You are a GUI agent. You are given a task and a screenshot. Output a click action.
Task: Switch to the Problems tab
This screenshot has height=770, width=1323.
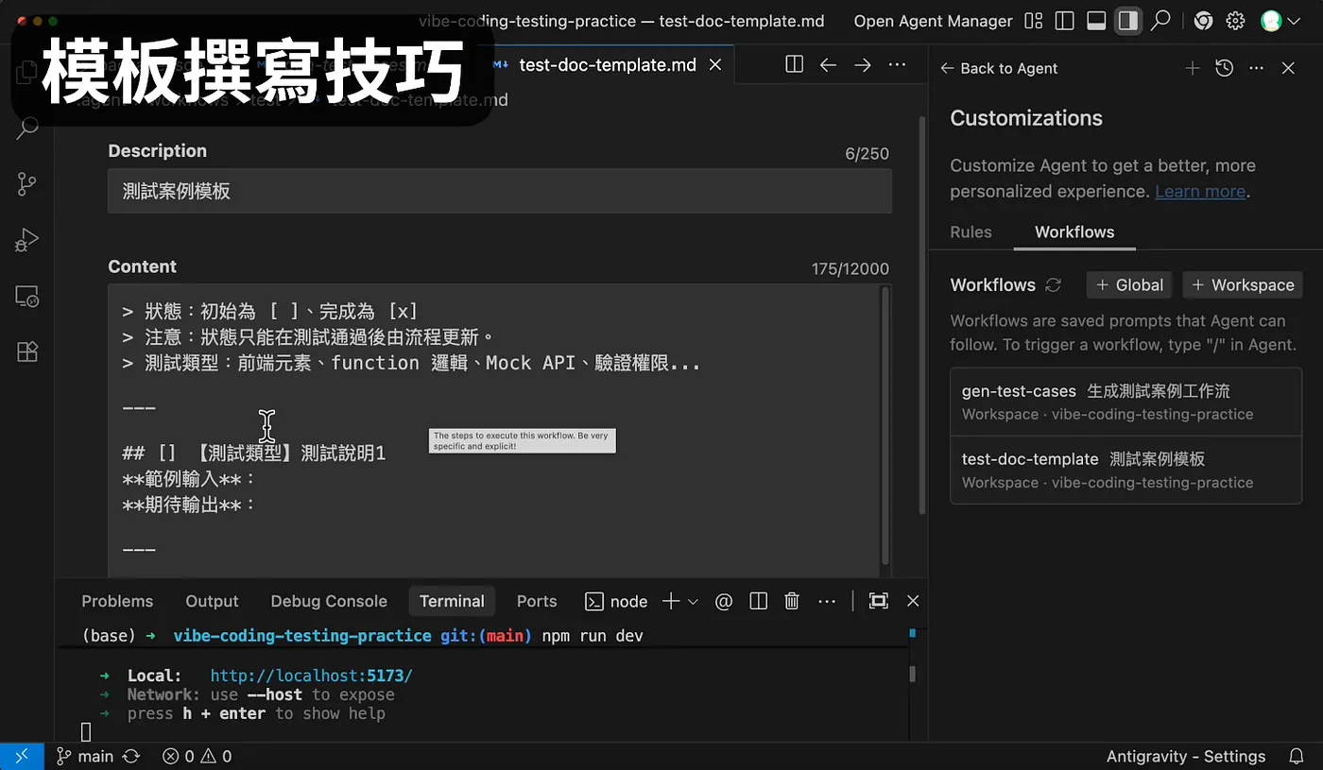point(117,601)
